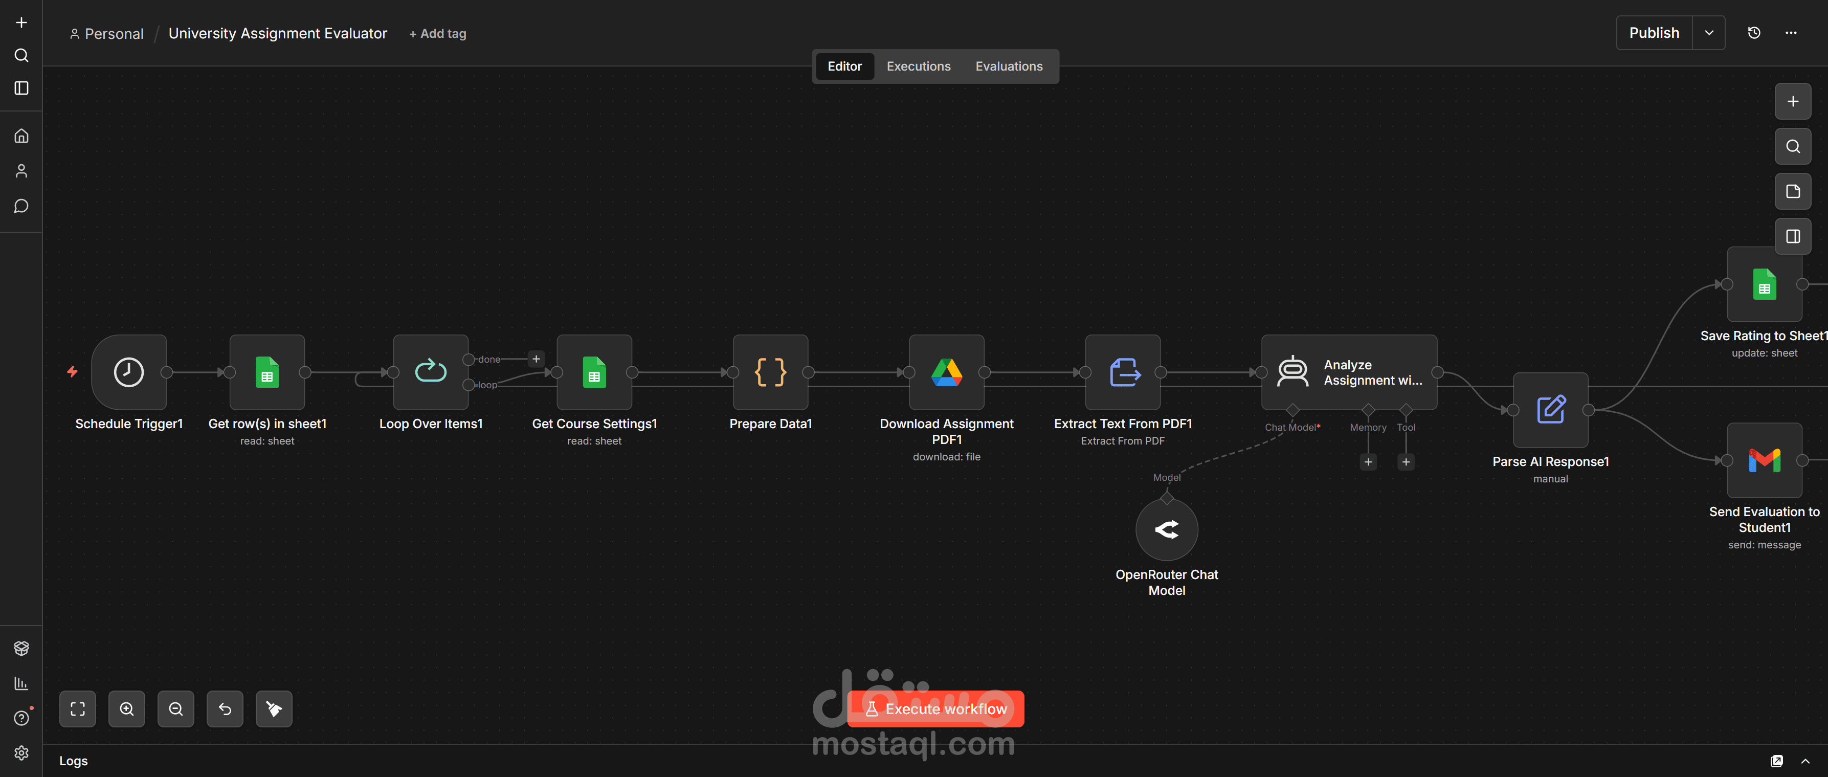Add a node with the canvas plus button
Viewport: 1828px width, 777px height.
[1793, 101]
